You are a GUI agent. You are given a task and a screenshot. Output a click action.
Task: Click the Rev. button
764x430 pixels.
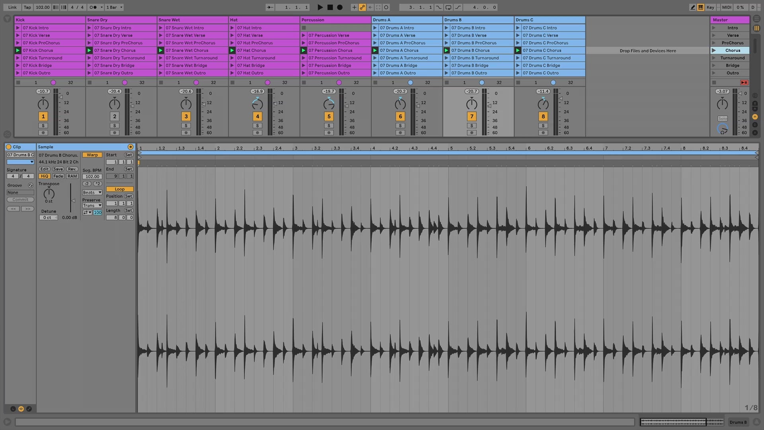[x=72, y=169]
